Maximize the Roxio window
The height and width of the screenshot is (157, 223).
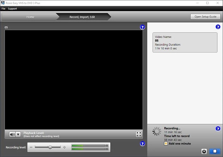[207, 3]
